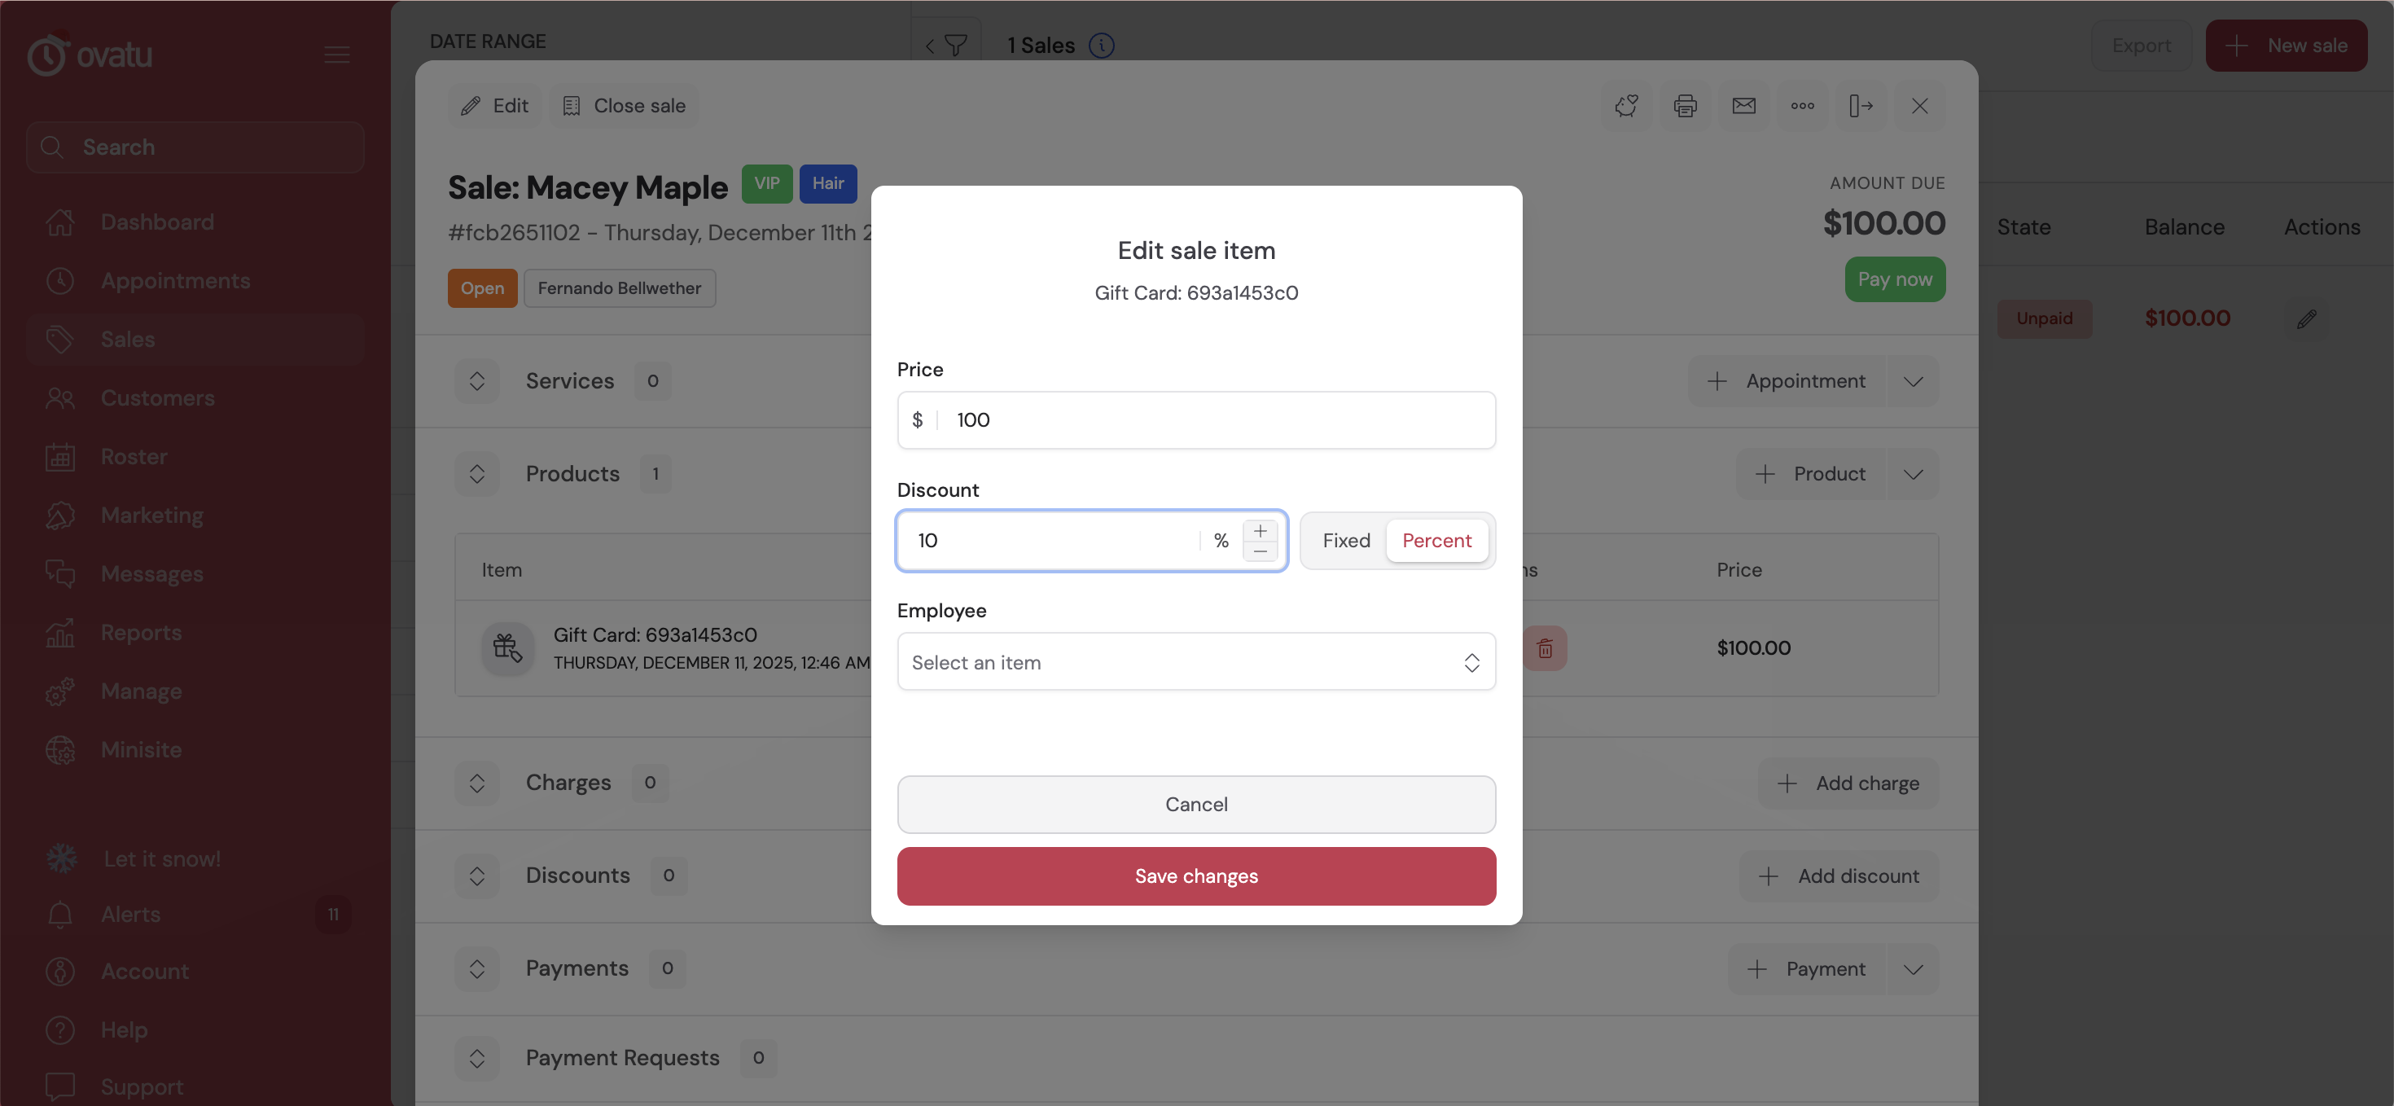
Task: Go to Reports in the sidebar
Action: pos(141,632)
